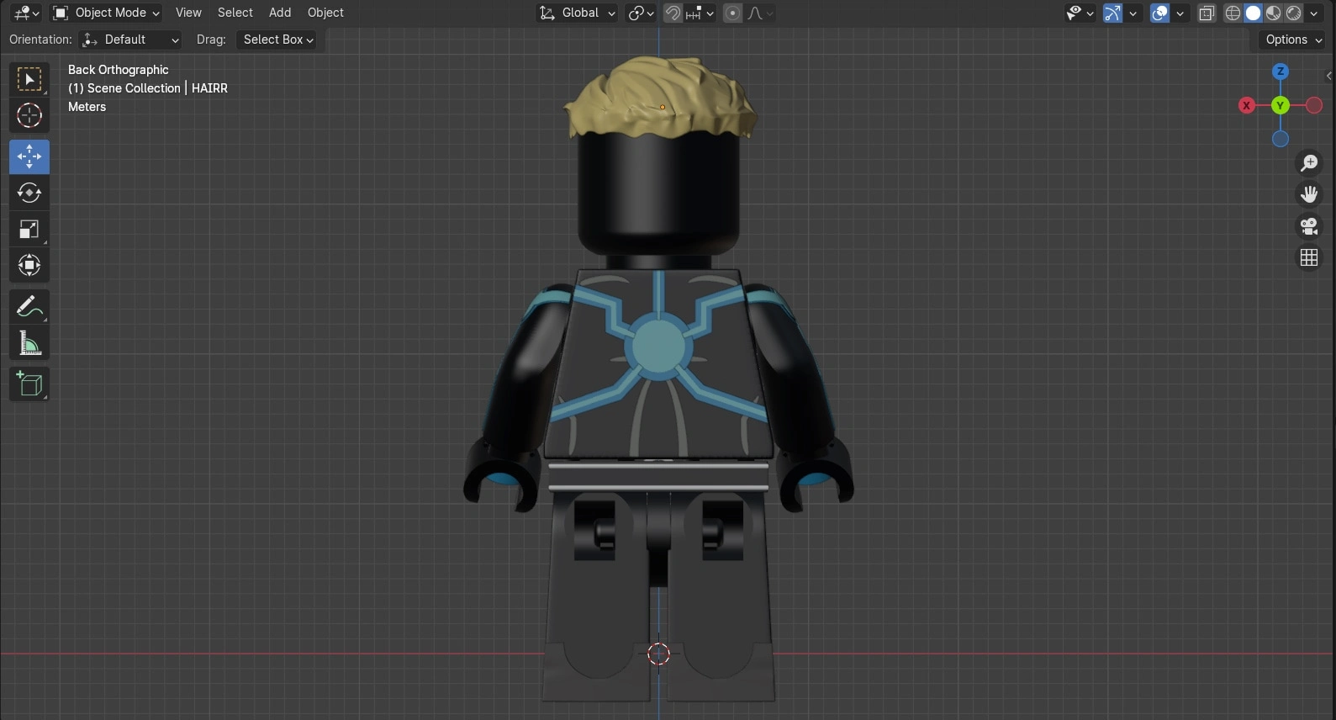Screen dimensions: 1336x720
Task: Switch perspective/orthographic with the grid icon
Action: coord(1309,257)
